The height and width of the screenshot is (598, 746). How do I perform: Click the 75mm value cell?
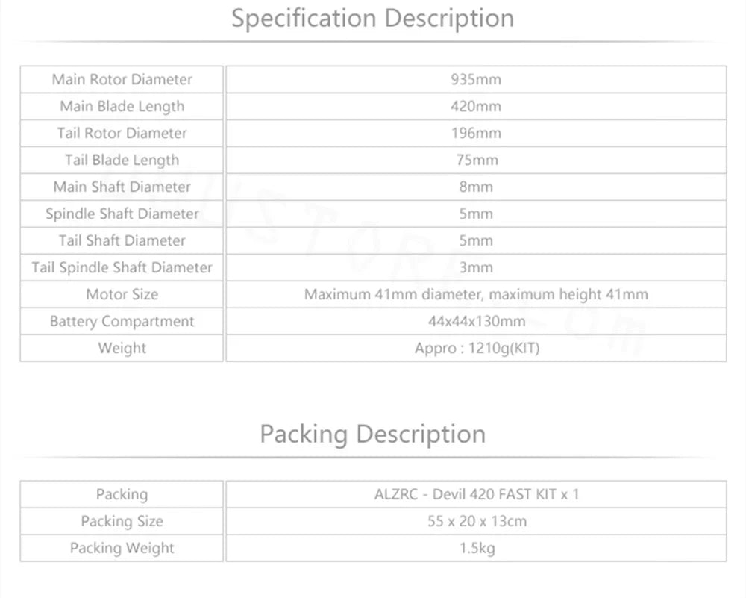[475, 160]
